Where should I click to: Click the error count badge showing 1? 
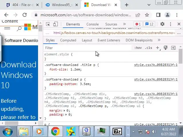[138, 24]
